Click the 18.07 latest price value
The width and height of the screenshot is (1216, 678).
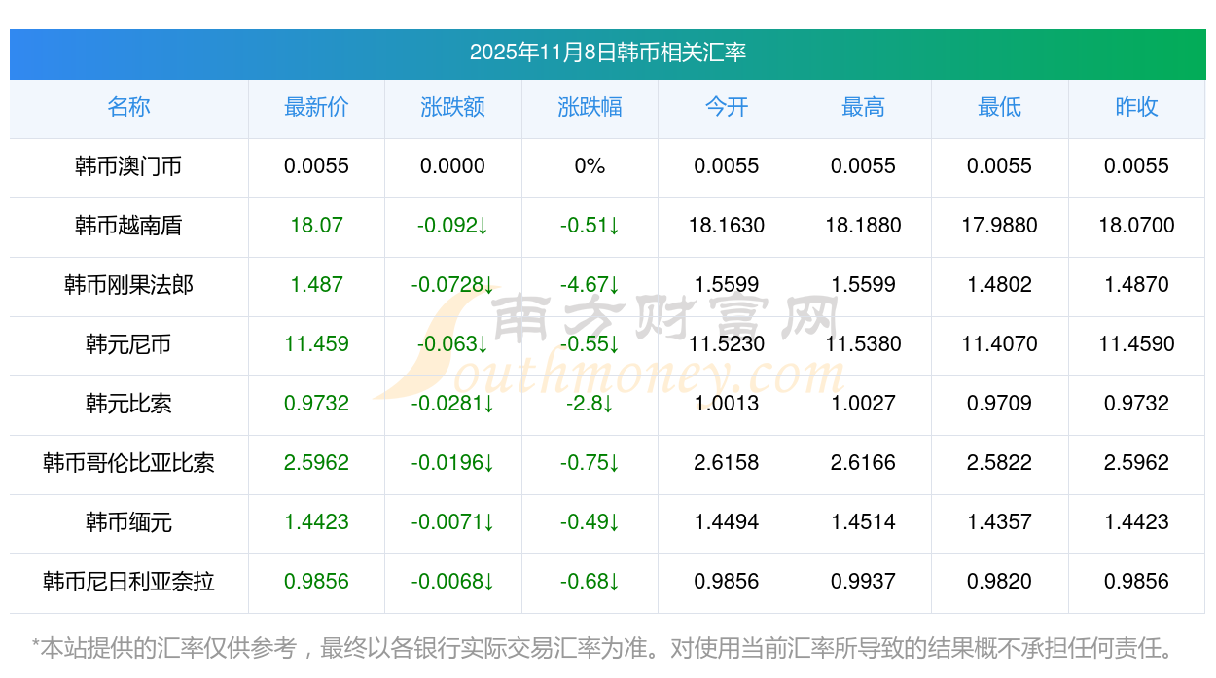pyautogui.click(x=316, y=226)
